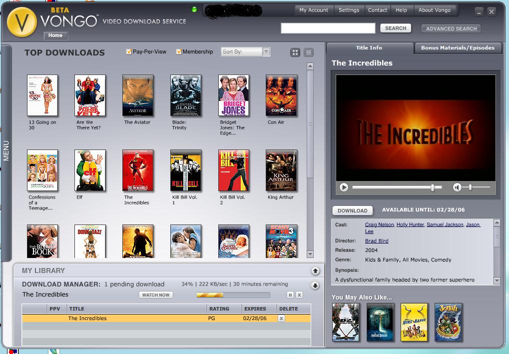Open hockey movie in You May Also Like
The width and height of the screenshot is (509, 354).
(x=346, y=322)
